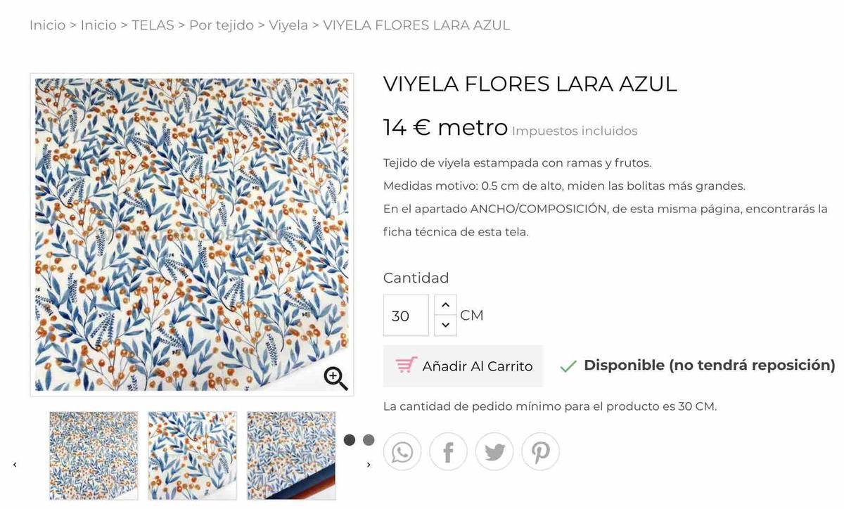Share product on Twitter icon
844x509 pixels.
click(494, 451)
